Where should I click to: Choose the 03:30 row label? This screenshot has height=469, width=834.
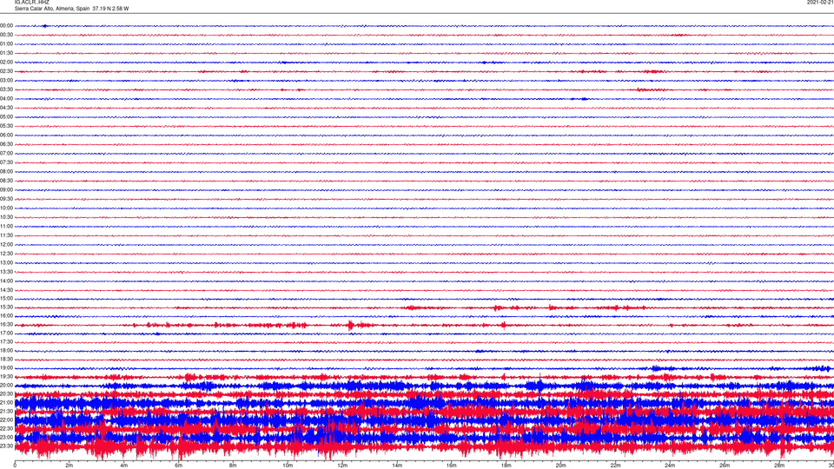point(6,89)
